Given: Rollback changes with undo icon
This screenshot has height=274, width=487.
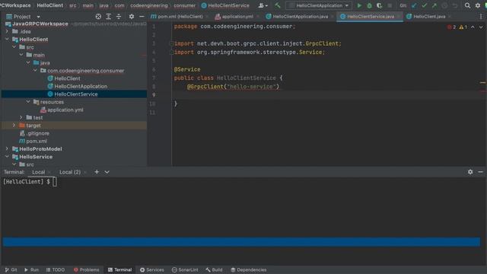Looking at the screenshot, I should point(455,5).
